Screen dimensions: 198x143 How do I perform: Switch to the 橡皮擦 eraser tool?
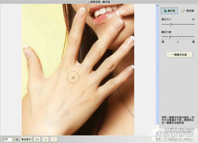click(188, 11)
